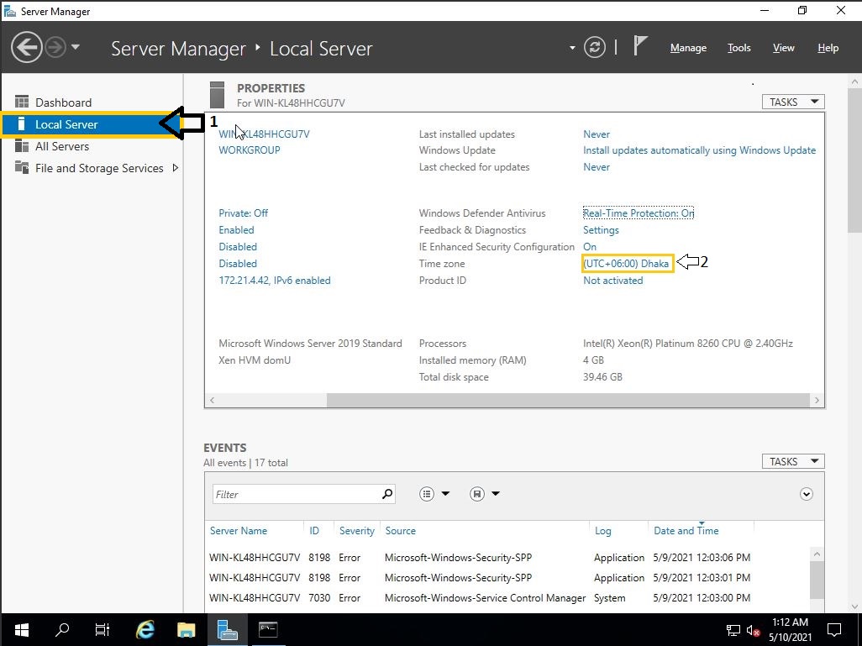Select Dashboard in the left pane

pos(63,102)
